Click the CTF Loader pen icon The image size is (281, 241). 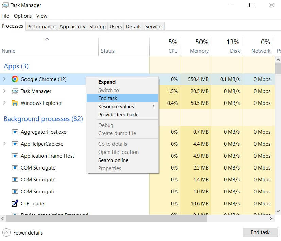[x=15, y=203]
